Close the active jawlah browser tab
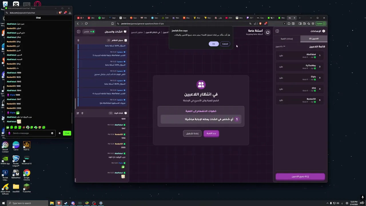Viewport: 366px width, 206px height. click(294, 18)
